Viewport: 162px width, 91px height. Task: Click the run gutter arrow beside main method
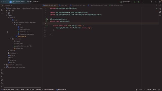47,26
